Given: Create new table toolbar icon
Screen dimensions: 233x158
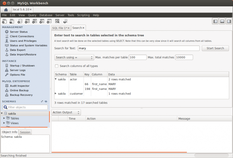Looking at the screenshot, I should click(27, 21).
